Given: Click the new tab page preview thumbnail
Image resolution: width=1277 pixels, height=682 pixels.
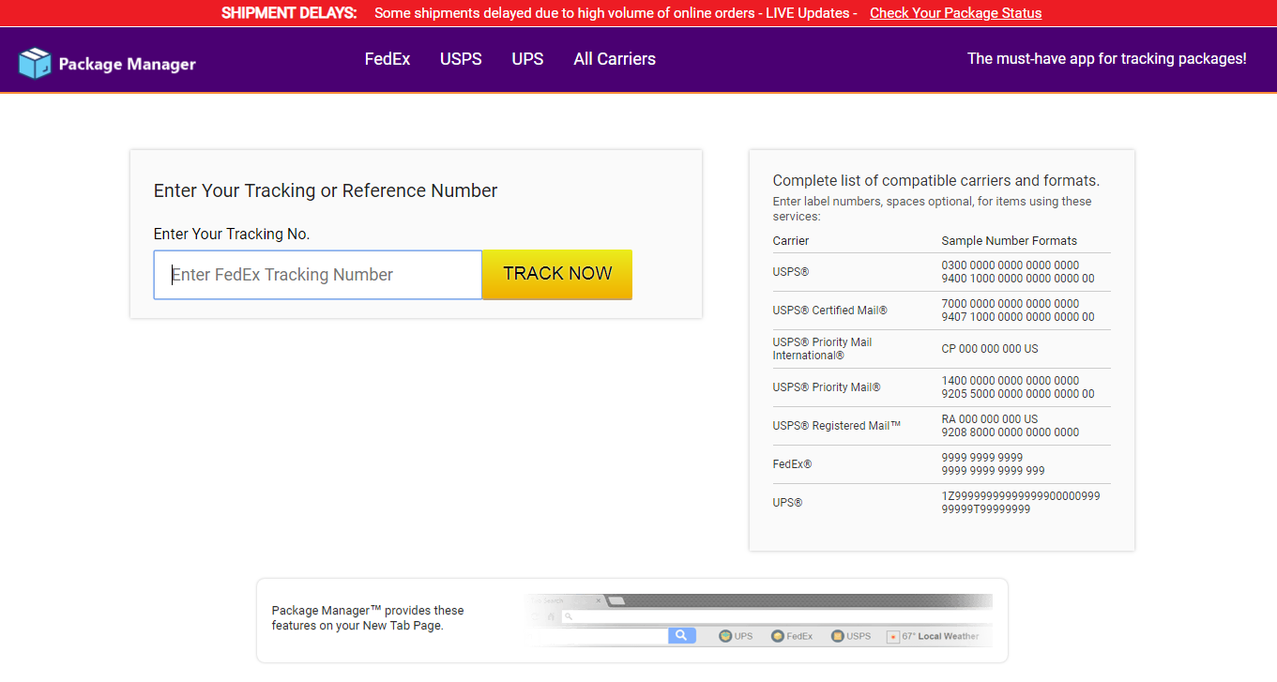Looking at the screenshot, I should coord(758,621).
